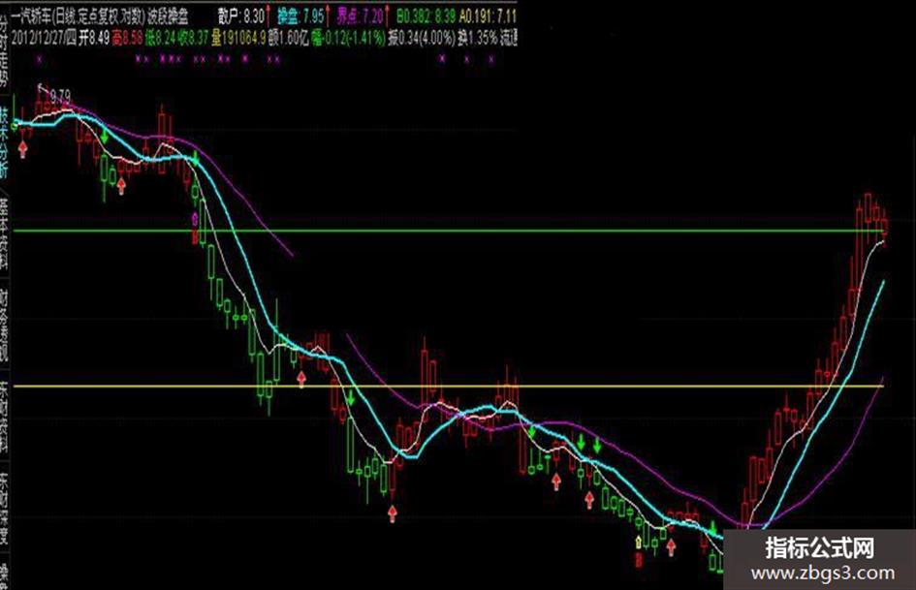Screen dimensions: 916x590
Task: Click the amplitude 振0.34(4.00%)
Action: click(x=422, y=39)
